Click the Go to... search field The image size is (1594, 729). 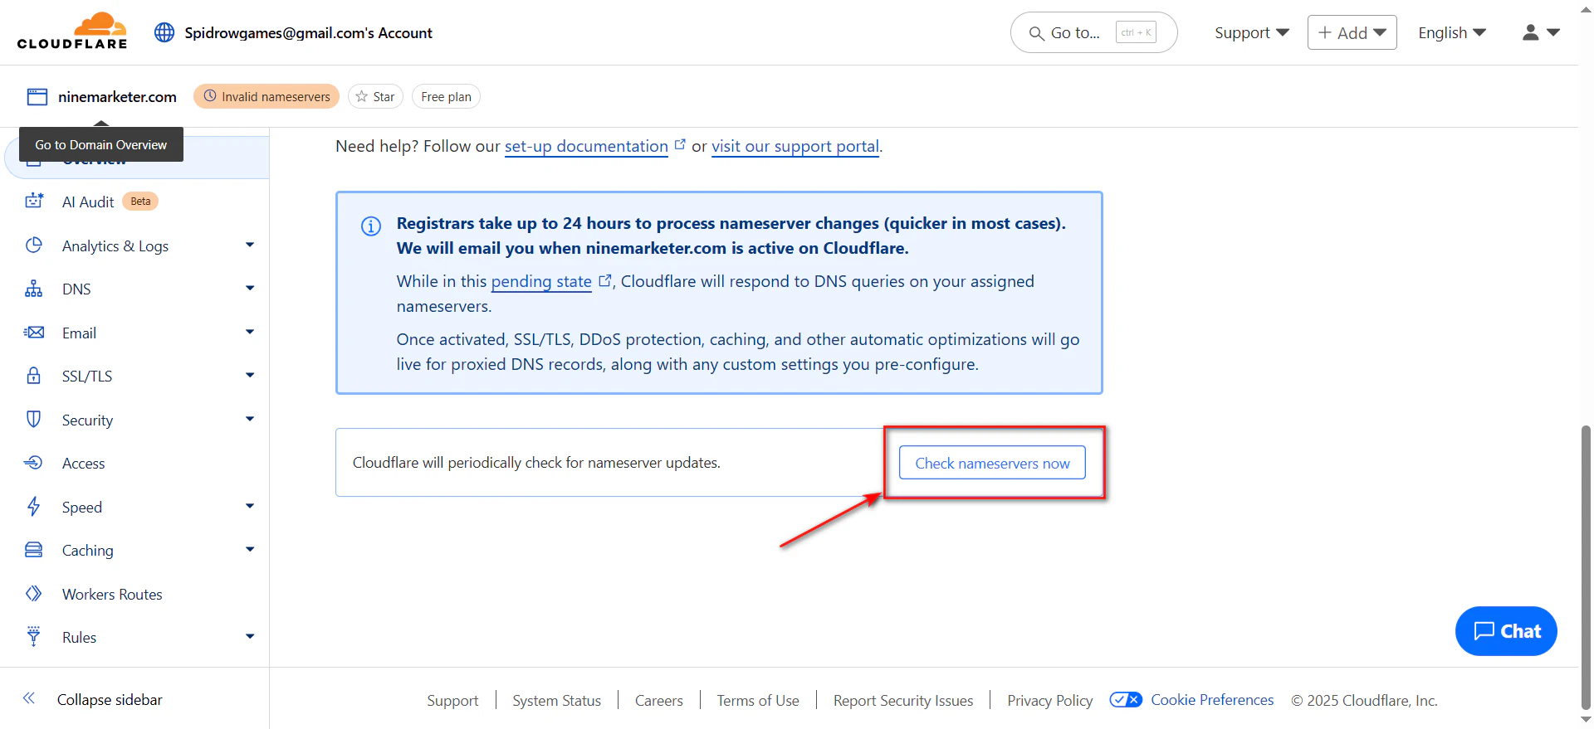tap(1093, 32)
